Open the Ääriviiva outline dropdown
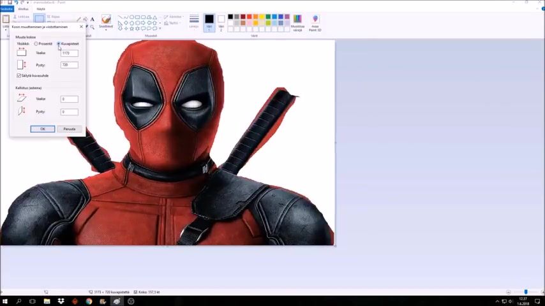This screenshot has width=545, height=306. tap(174, 17)
